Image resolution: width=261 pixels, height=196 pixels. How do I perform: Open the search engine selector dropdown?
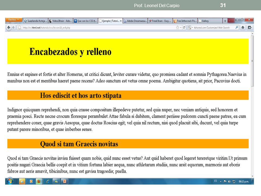point(190,27)
